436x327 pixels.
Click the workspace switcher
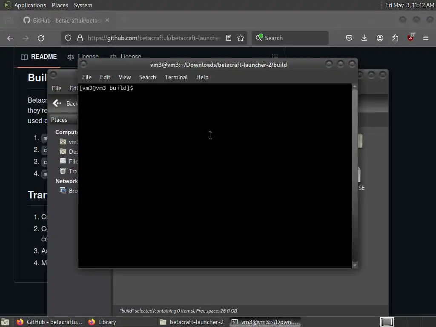click(387, 322)
